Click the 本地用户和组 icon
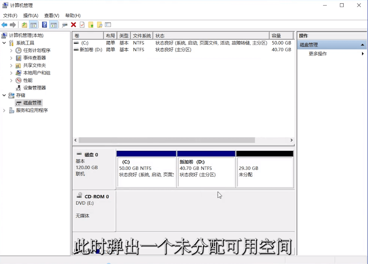 click(19, 73)
